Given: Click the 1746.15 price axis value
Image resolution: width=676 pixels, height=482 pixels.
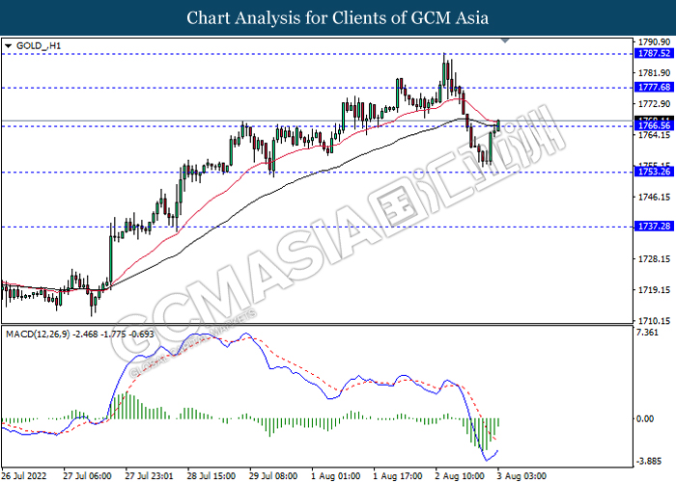Looking at the screenshot, I should [654, 197].
